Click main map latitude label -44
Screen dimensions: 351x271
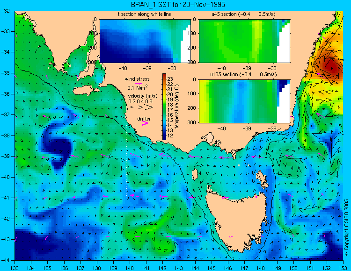click(x=5, y=260)
